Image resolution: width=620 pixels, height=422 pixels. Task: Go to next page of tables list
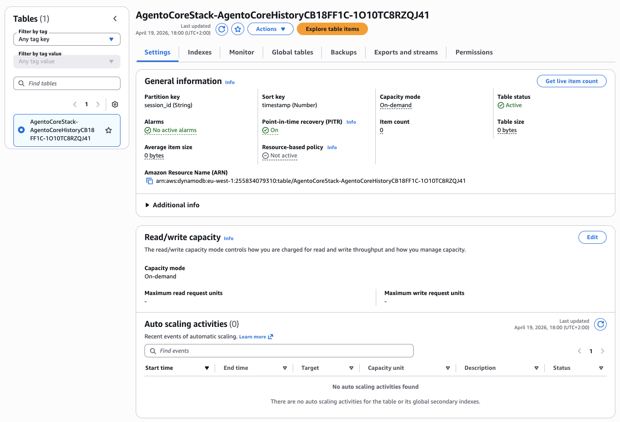pos(98,104)
